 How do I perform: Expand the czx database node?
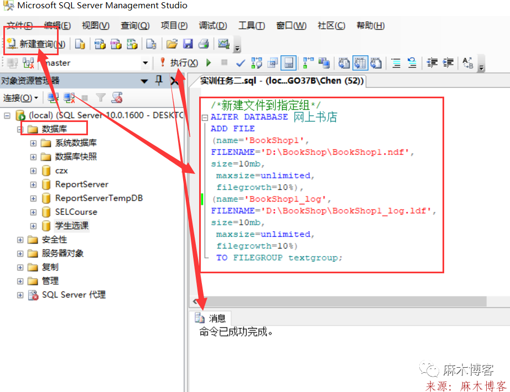click(x=33, y=171)
